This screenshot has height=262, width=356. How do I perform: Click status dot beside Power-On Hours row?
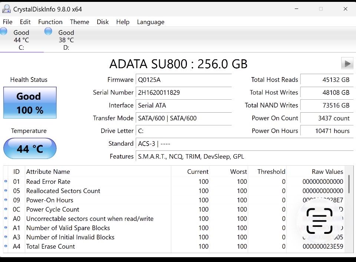click(6, 200)
